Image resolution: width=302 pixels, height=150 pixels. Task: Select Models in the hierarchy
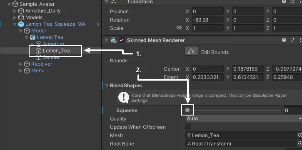(x=34, y=17)
